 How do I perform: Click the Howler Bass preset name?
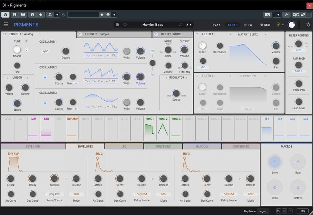point(153,25)
